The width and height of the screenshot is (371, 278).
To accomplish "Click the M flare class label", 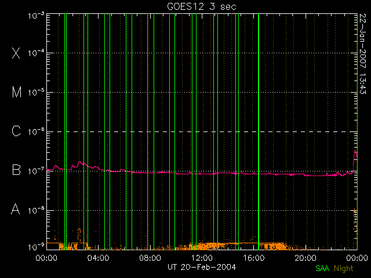I will (17, 92).
